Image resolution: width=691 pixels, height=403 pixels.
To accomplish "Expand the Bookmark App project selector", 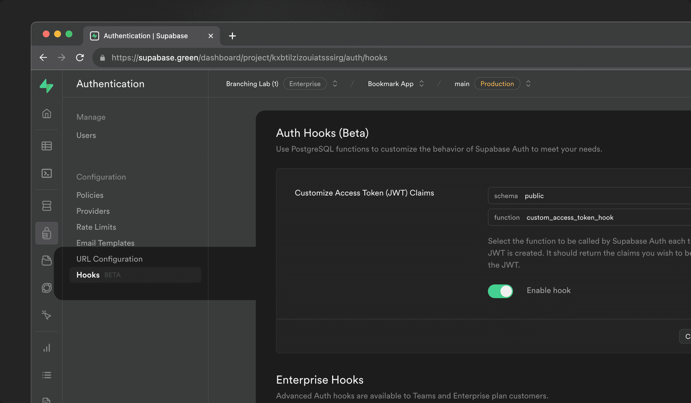I will 422,84.
